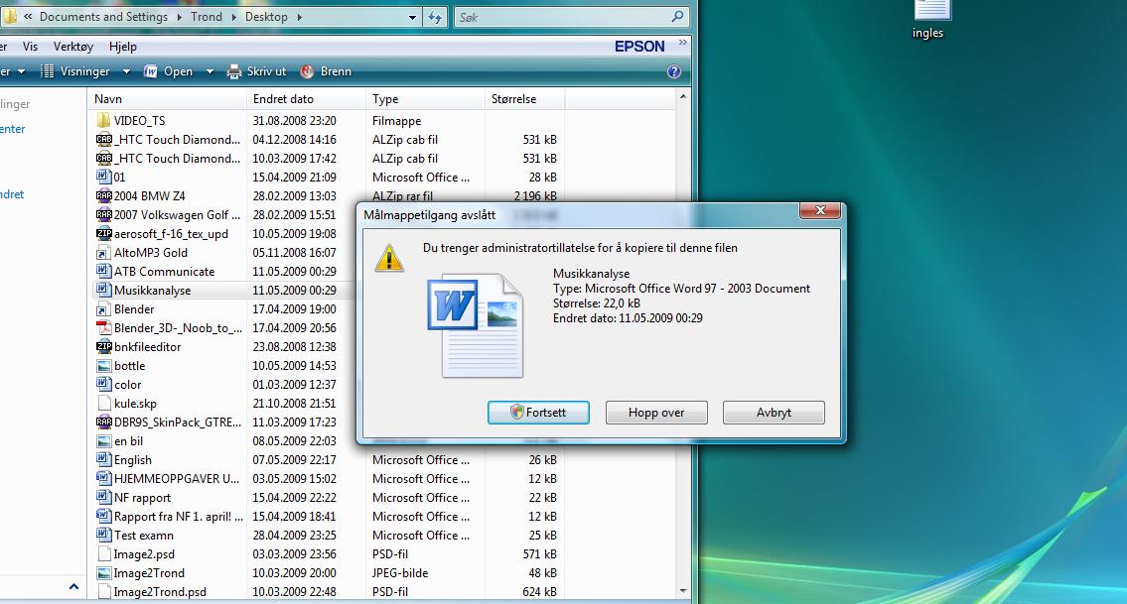Expand arrow after Trond breadcrumb
The width and height of the screenshot is (1127, 604).
tap(233, 17)
